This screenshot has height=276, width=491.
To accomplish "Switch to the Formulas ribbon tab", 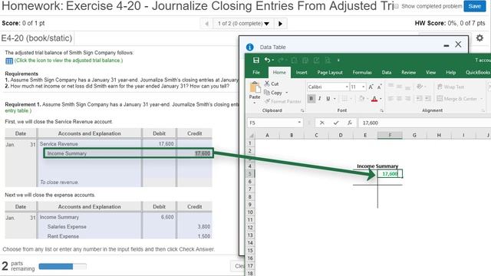I will point(362,72).
